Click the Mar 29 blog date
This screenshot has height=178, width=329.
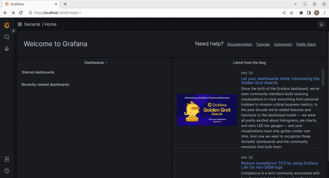tap(247, 73)
